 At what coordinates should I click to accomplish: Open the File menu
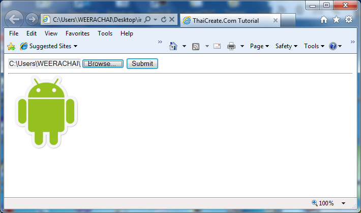(x=14, y=33)
